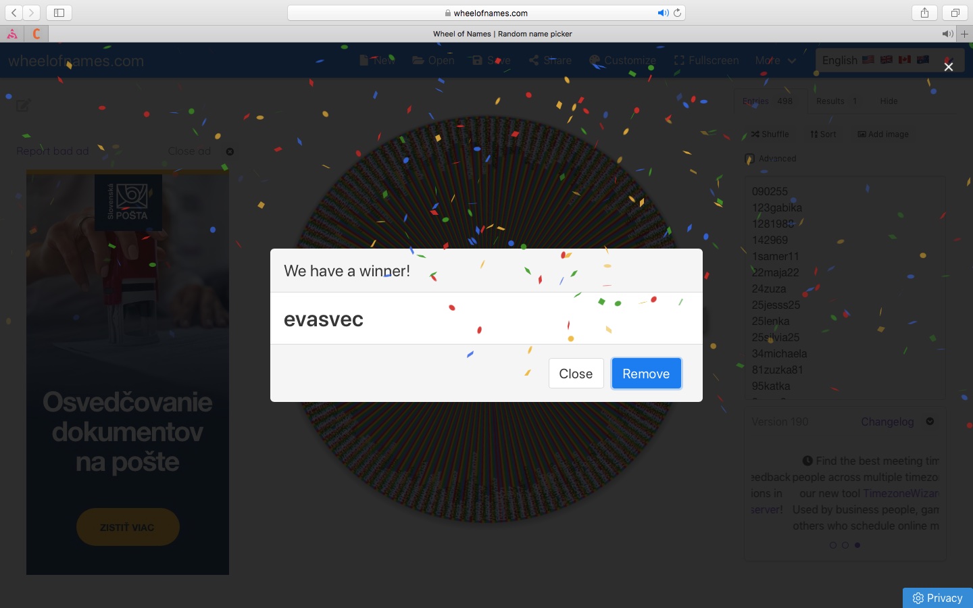Expand the Version 190 changelog chevron
Viewport: 973px width, 608px height.
coord(930,422)
